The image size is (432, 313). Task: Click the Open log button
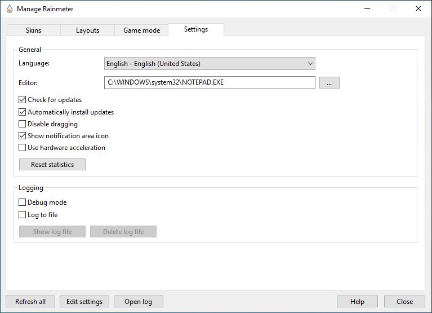coord(139,301)
